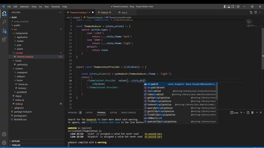Open the Extensions view in activity bar
Viewport: 264px width, 148px height.
[x=4, y=39]
